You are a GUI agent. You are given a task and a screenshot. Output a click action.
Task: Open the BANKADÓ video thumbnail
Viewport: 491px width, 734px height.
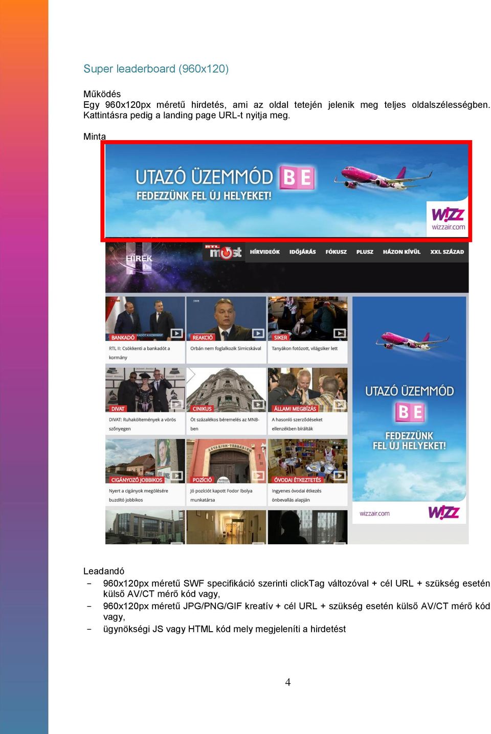(x=145, y=319)
